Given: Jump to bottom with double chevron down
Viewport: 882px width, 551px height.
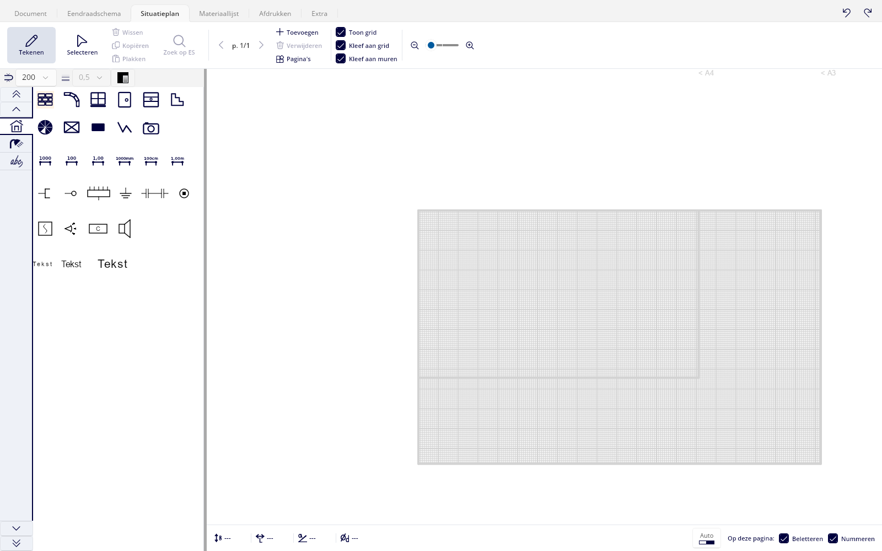Looking at the screenshot, I should point(16,543).
